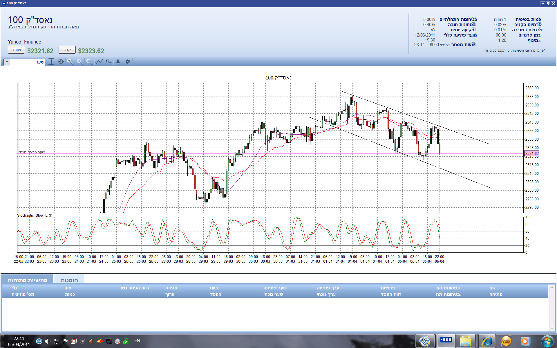The height and width of the screenshot is (348, 557).
Task: Zoom out of the chart
Action: 80,61
